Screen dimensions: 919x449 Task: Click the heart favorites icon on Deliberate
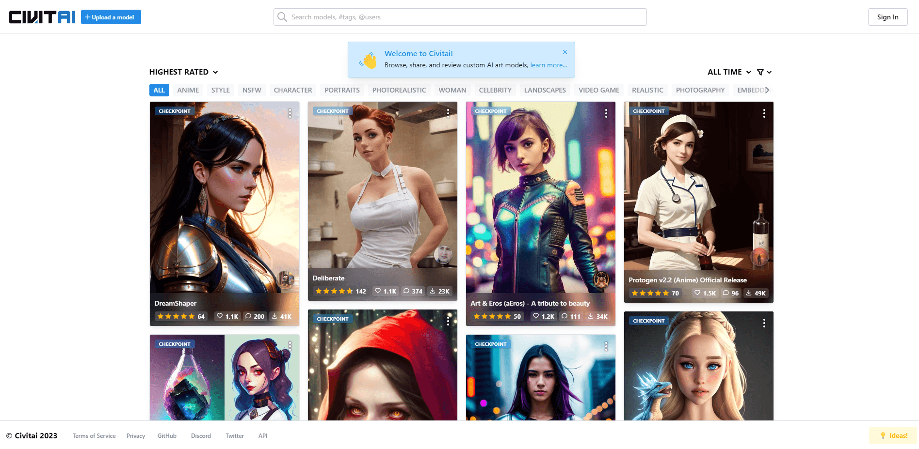click(x=378, y=291)
